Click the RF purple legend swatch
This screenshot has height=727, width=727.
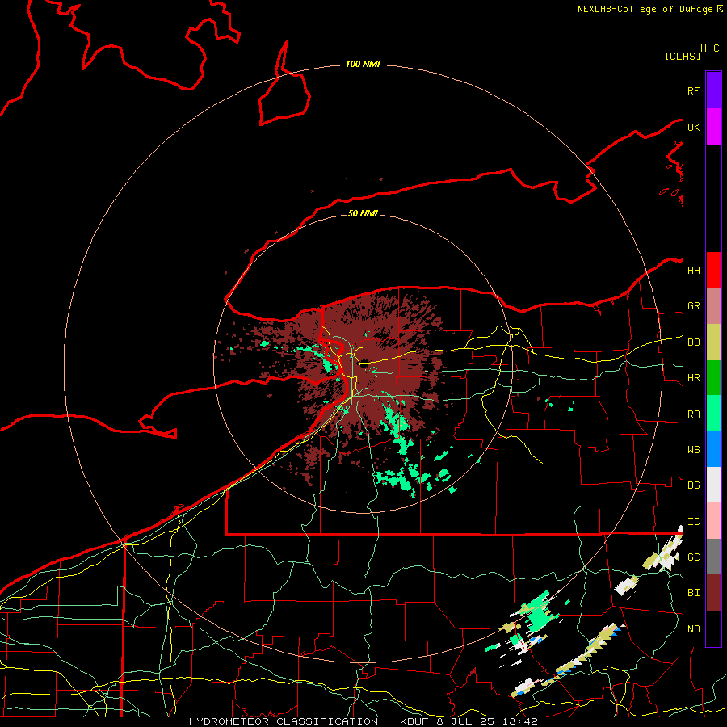(713, 90)
